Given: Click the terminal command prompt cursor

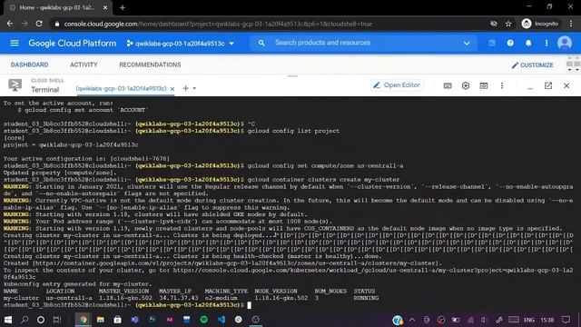Looking at the screenshot, I should pos(249,305).
